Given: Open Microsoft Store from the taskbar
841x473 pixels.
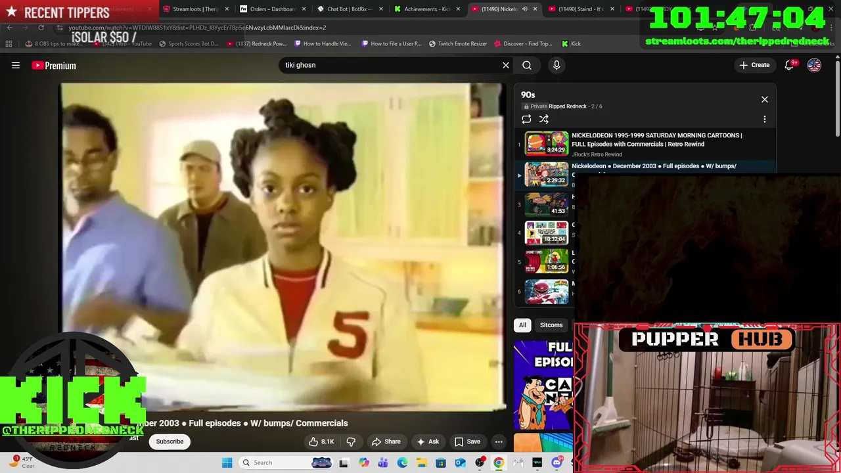Looking at the screenshot, I should click(x=441, y=462).
